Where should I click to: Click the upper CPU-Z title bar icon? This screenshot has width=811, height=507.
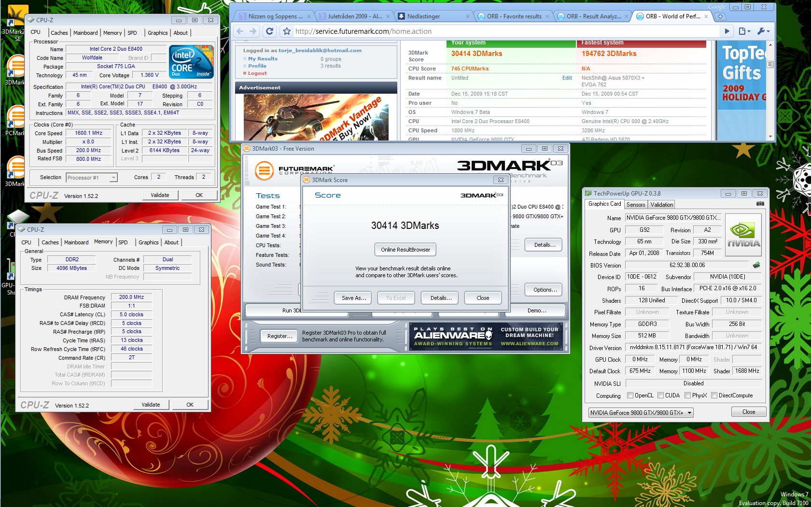31,20
